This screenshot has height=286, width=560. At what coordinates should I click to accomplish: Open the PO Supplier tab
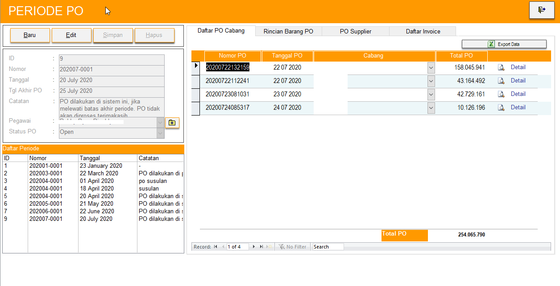coord(355,31)
